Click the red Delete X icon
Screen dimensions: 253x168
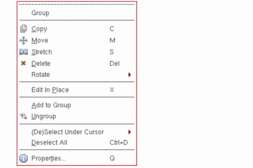[x=23, y=63]
